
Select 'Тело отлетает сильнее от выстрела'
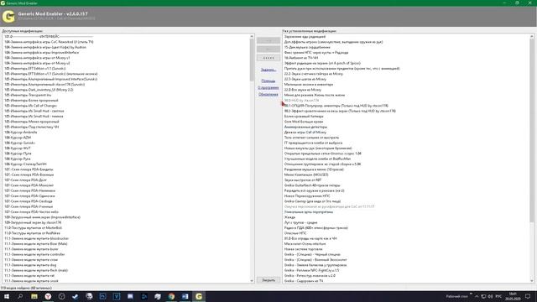(x=311, y=138)
